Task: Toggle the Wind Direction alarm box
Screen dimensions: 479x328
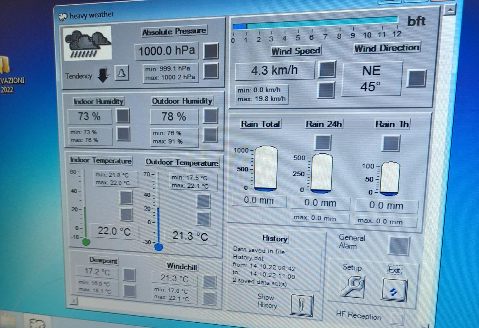Action: coord(417,78)
